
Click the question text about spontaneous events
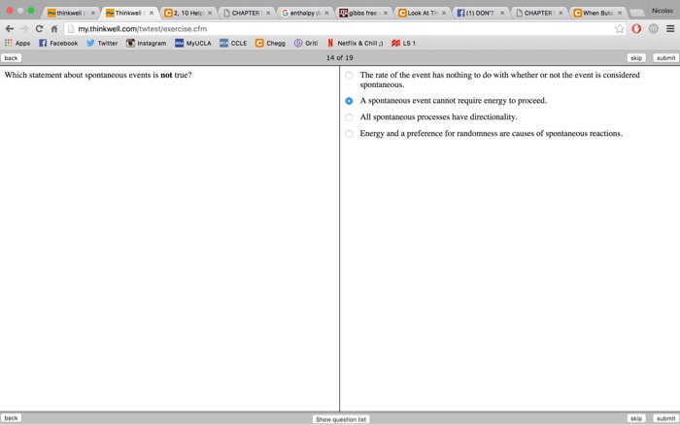click(x=98, y=75)
